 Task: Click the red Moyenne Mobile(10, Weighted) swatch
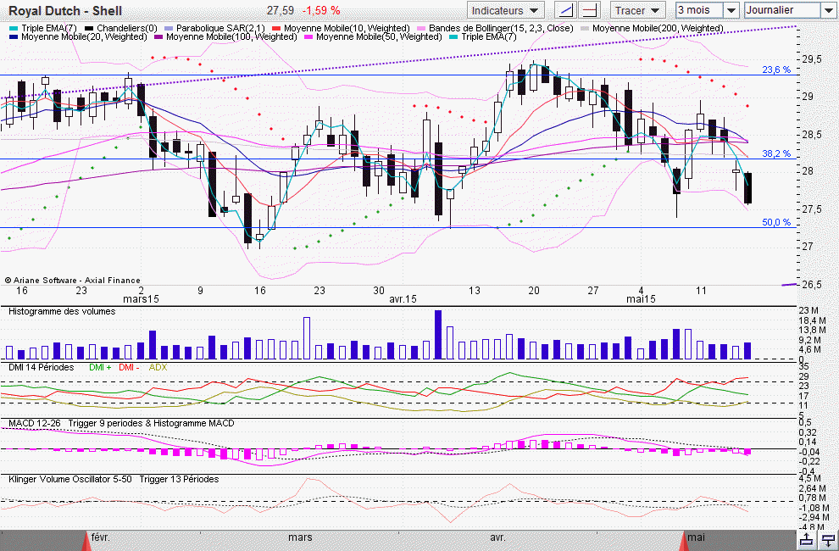[x=276, y=28]
